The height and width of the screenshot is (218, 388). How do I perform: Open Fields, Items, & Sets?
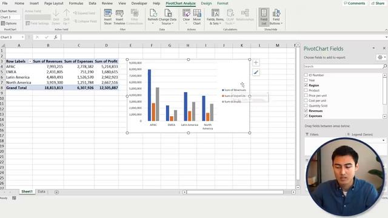[x=215, y=16]
